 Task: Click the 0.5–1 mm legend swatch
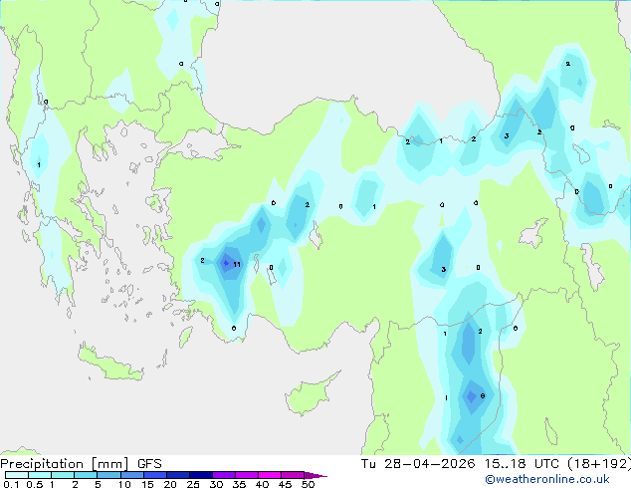click(40, 475)
